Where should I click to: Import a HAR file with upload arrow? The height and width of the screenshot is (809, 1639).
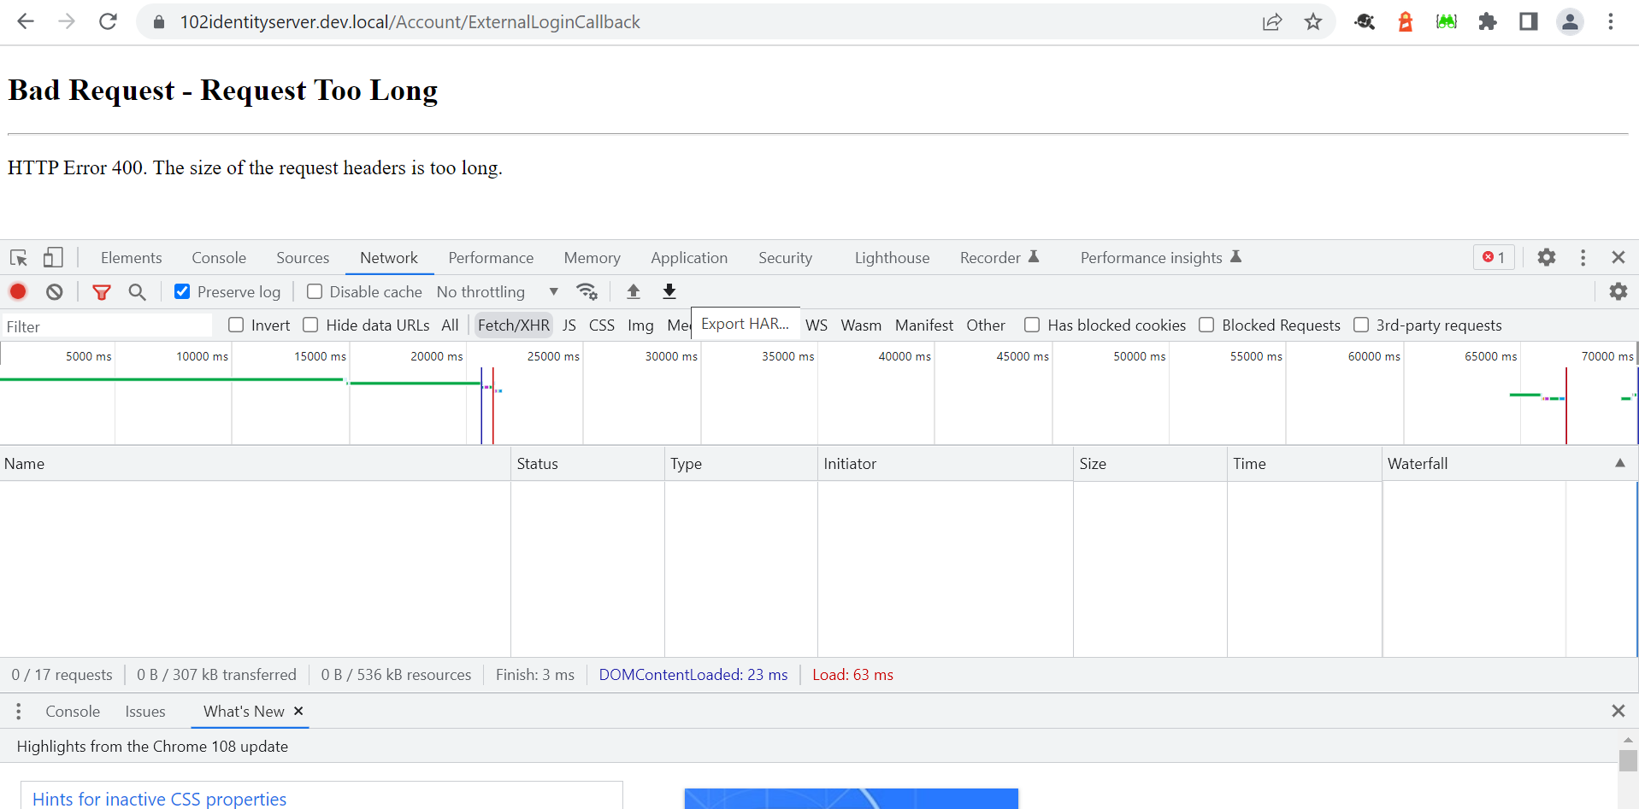point(634,291)
